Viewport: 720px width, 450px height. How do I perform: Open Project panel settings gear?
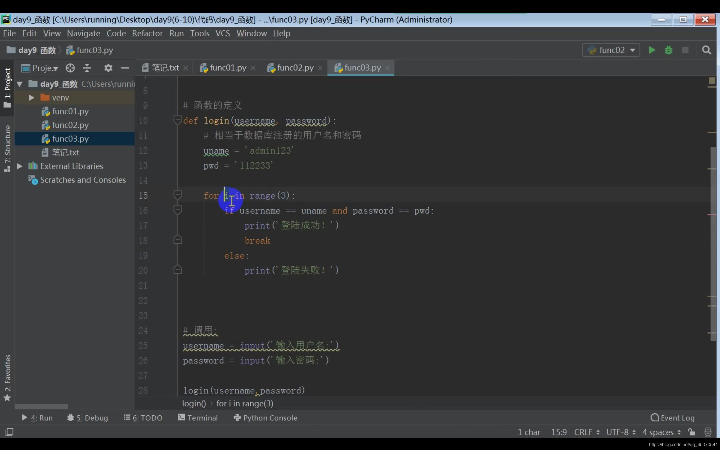coord(108,68)
